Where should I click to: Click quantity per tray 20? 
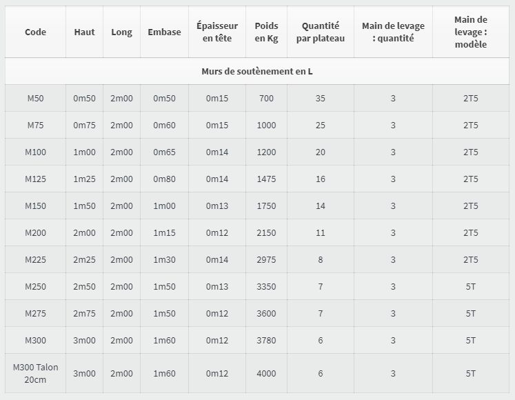320,152
